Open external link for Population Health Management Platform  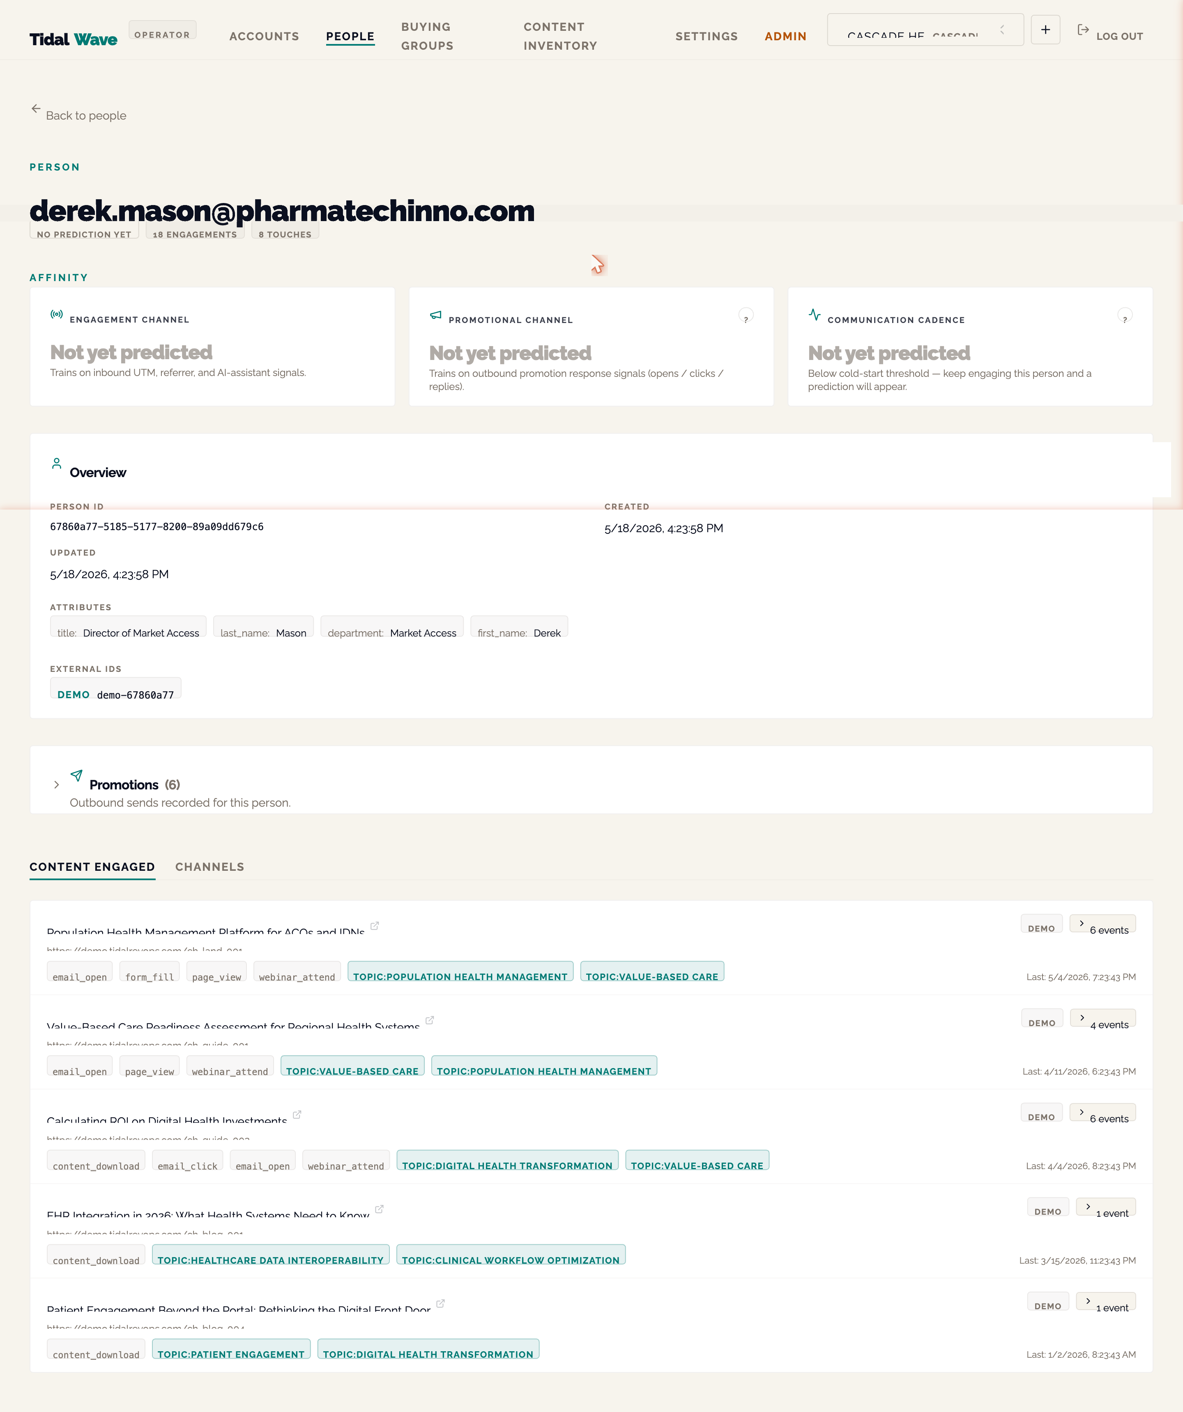pos(375,926)
